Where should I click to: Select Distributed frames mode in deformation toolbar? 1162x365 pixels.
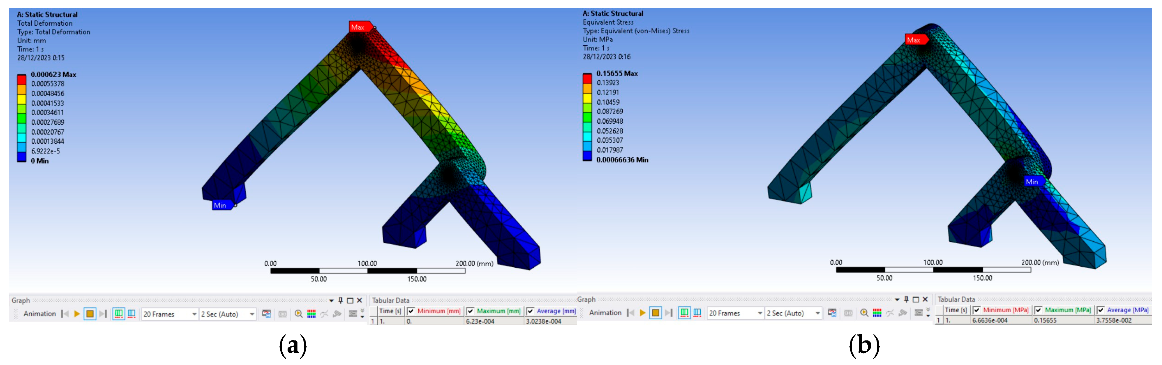pyautogui.click(x=118, y=314)
